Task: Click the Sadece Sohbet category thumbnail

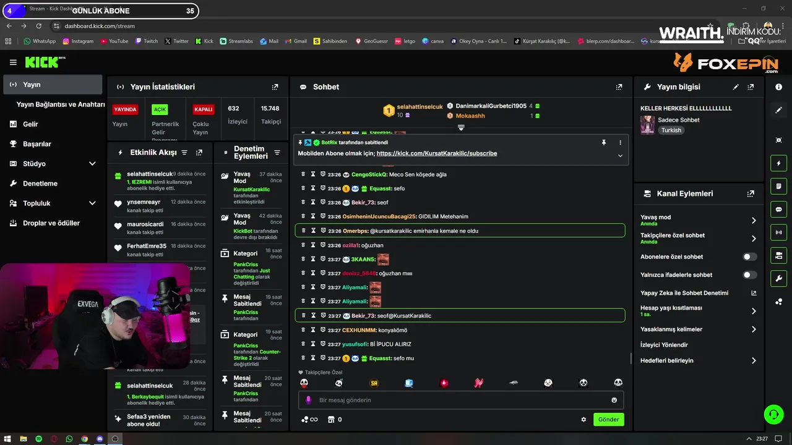Action: [x=647, y=125]
